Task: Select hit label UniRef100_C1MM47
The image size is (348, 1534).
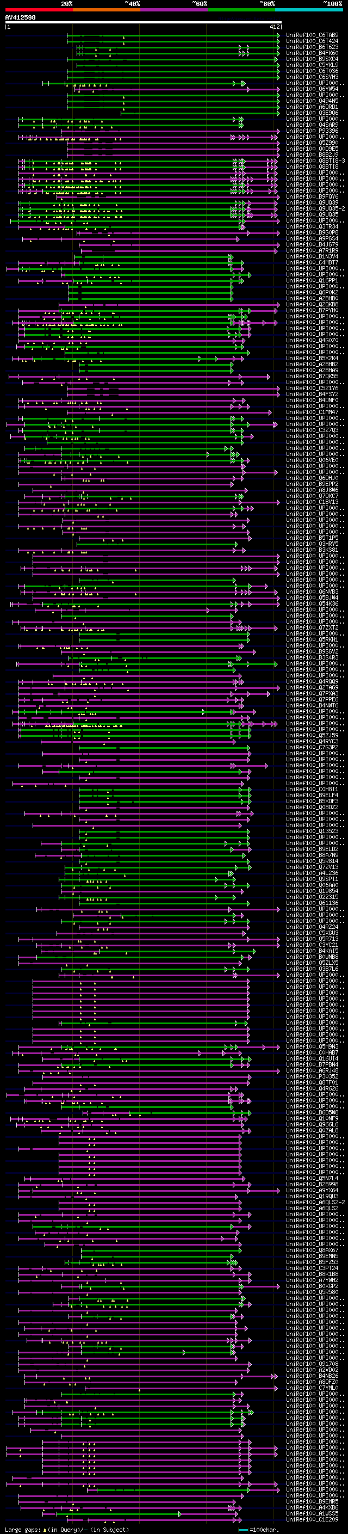Action: [312, 412]
